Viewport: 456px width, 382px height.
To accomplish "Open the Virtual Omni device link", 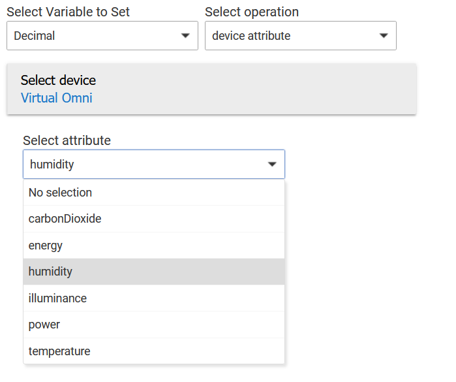I will pos(57,98).
